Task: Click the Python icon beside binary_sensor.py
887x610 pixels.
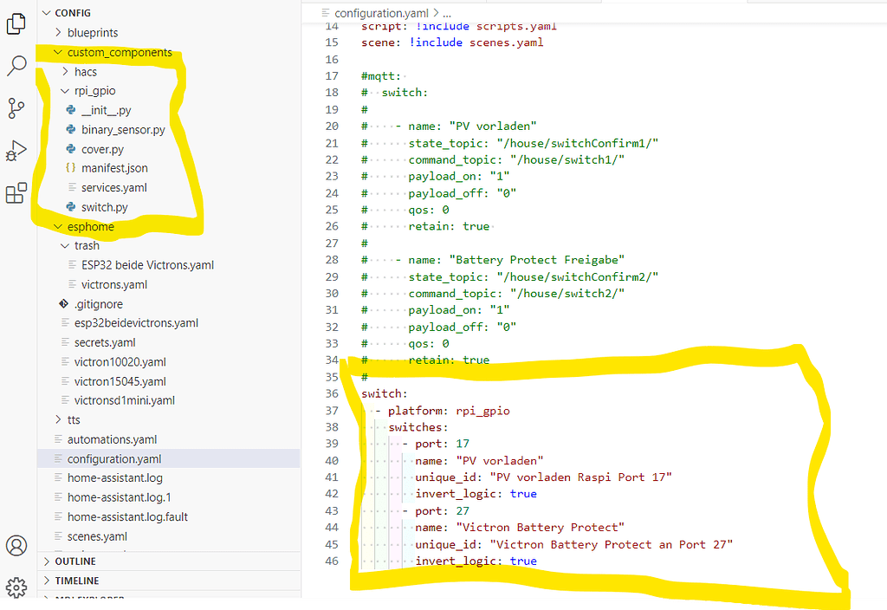Action: click(x=71, y=130)
